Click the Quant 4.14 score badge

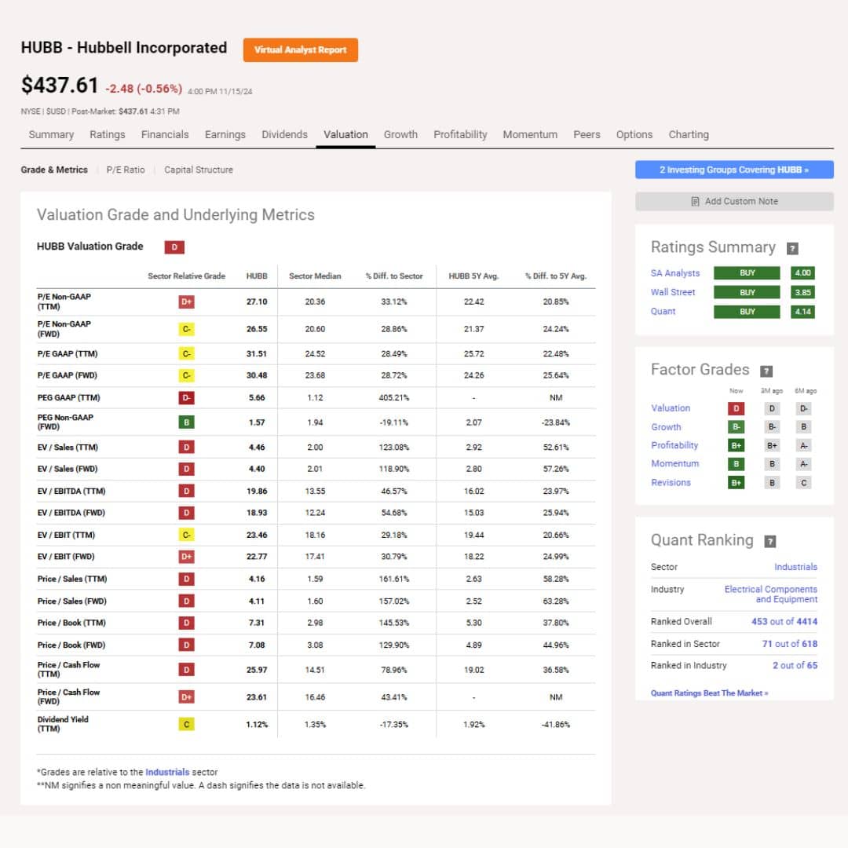tap(802, 312)
